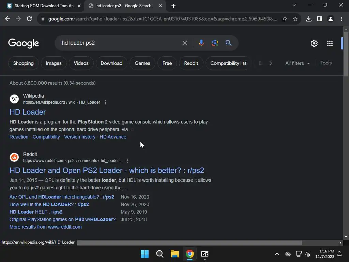Click the Google logo
This screenshot has height=262, width=349.
pos(24,43)
